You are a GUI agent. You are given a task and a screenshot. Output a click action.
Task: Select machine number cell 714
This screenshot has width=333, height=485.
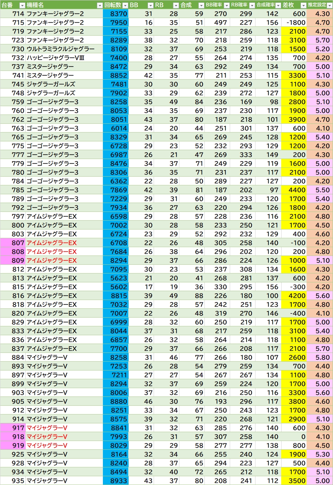13,14
